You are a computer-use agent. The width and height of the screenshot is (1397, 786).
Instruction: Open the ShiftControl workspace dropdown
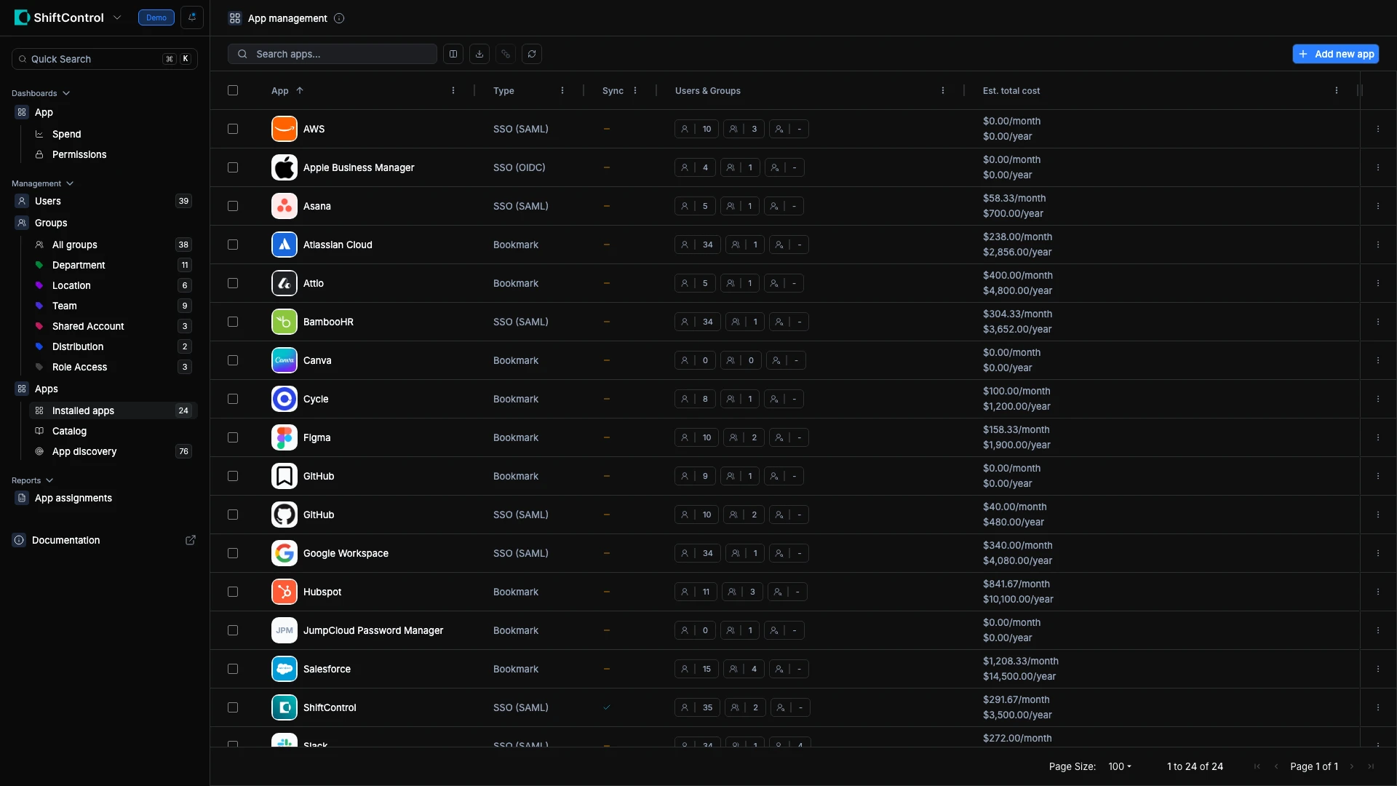[x=117, y=17]
